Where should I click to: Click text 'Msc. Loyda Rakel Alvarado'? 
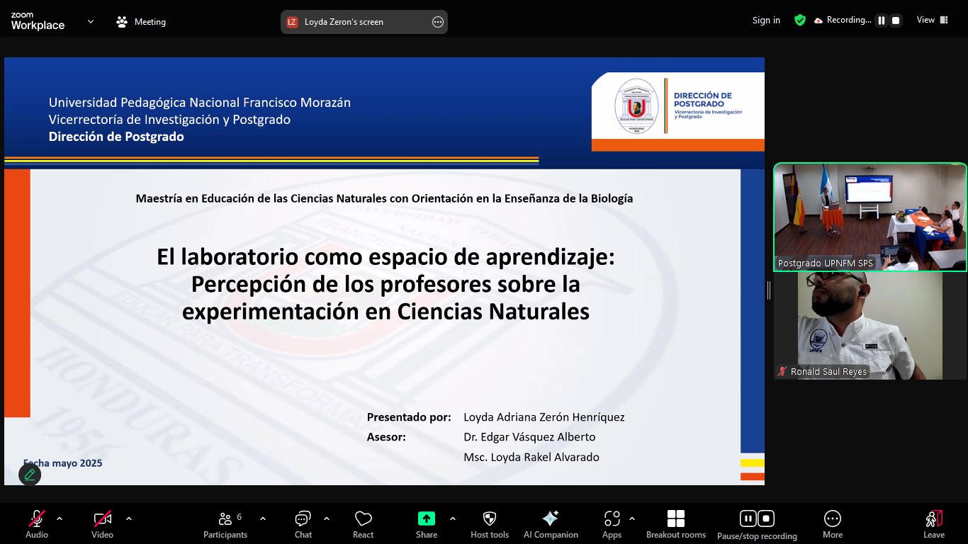(531, 457)
